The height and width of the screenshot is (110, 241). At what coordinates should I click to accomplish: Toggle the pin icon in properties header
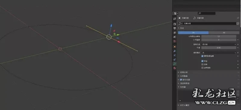pos(238,18)
